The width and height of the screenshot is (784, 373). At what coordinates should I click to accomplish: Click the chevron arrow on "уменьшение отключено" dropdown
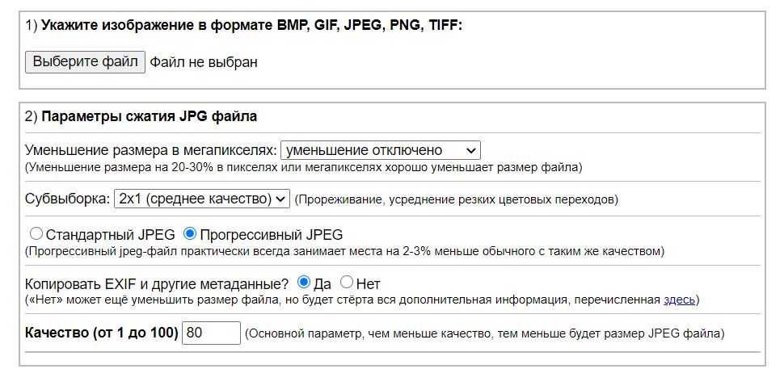[471, 150]
